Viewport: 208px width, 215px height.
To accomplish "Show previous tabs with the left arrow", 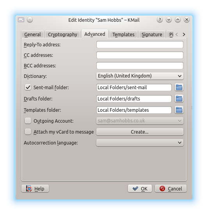I will pyautogui.click(x=177, y=34).
